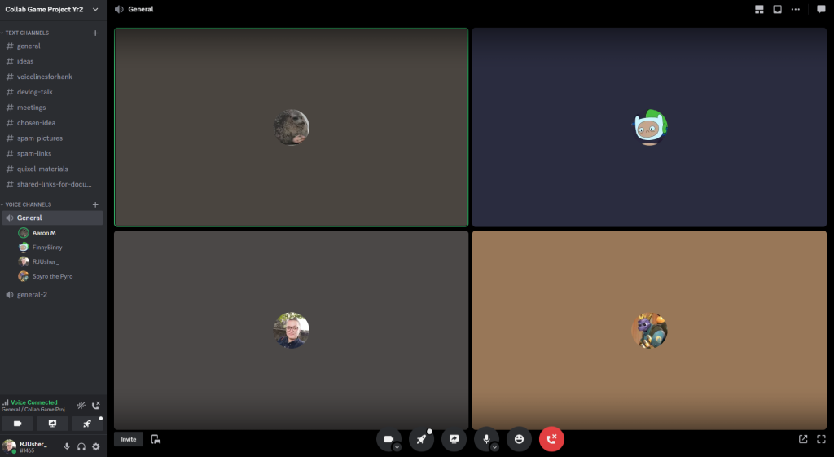Viewport: 834px width, 457px height.
Task: Expand the Collab Game Project Yr2 server menu
Action: pos(95,10)
